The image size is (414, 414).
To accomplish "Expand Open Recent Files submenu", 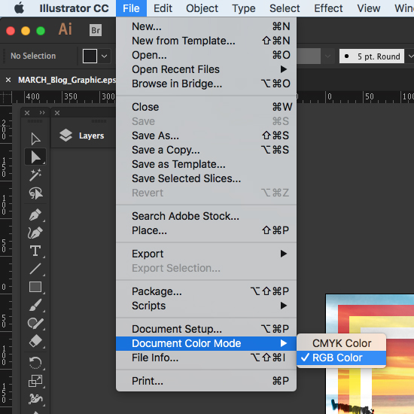I will tap(283, 69).
